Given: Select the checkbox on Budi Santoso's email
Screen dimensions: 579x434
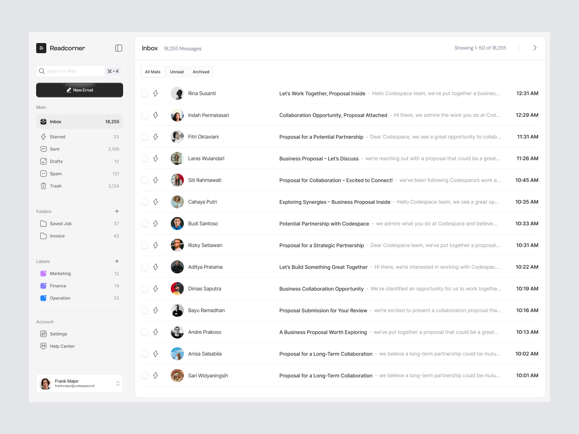Looking at the screenshot, I should [145, 224].
